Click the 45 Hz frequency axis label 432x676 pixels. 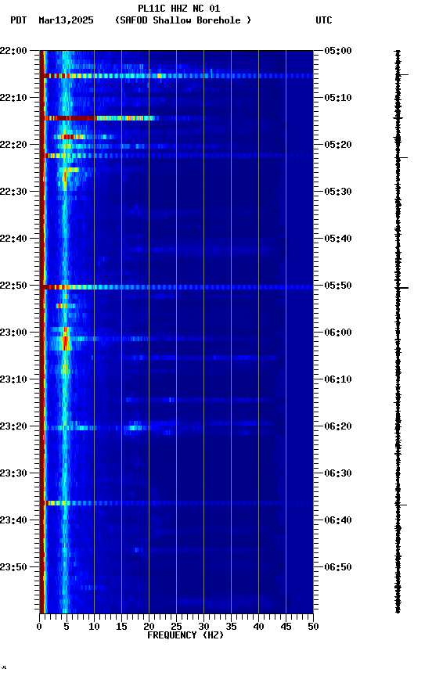[286, 627]
